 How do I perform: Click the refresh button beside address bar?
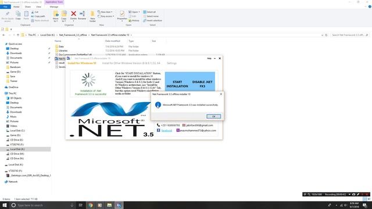[x=326, y=35]
